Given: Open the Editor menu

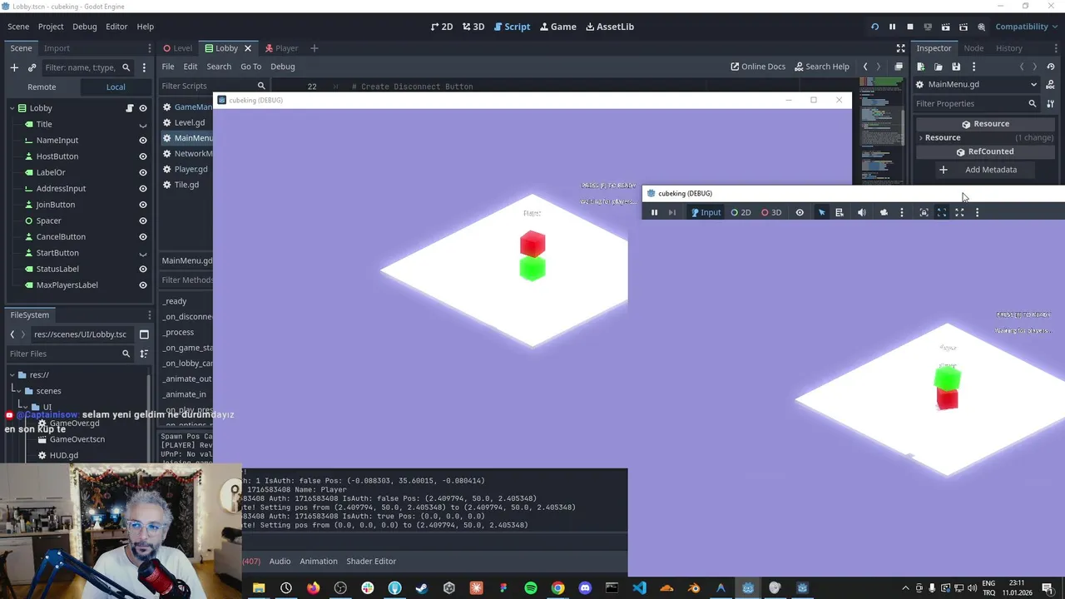Looking at the screenshot, I should tap(116, 27).
